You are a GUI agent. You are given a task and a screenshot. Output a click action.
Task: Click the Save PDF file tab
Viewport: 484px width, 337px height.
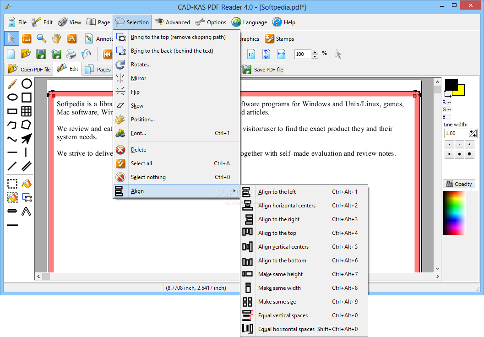coord(263,69)
